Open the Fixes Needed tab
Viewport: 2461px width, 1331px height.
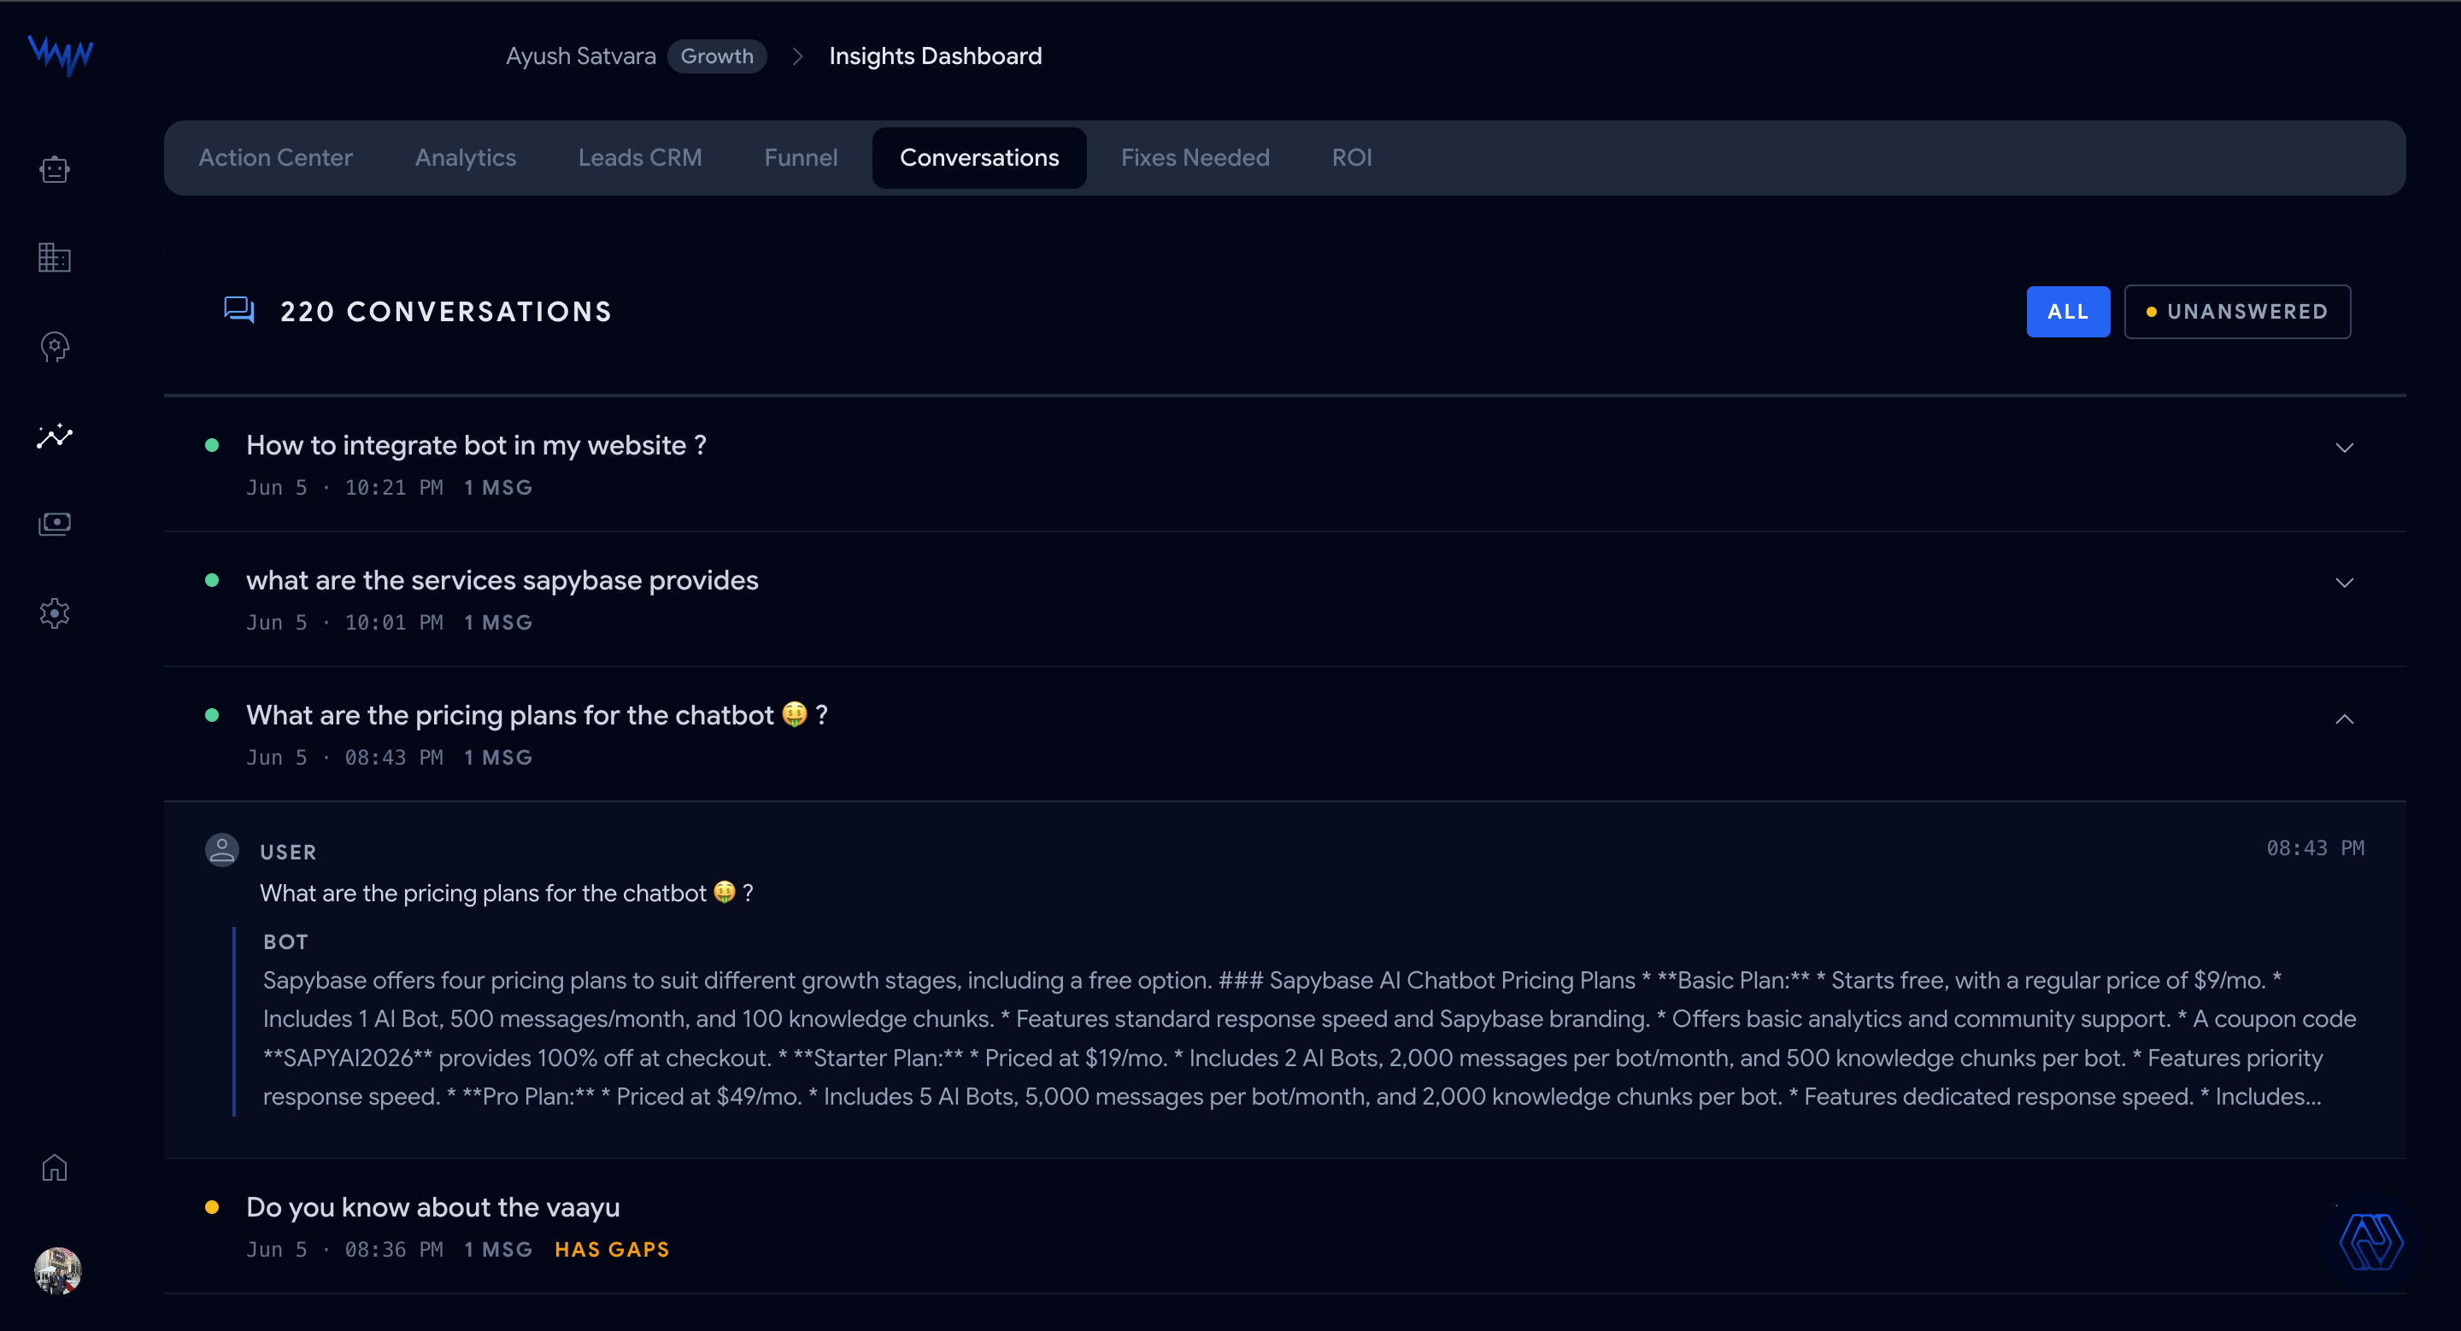(x=1195, y=157)
